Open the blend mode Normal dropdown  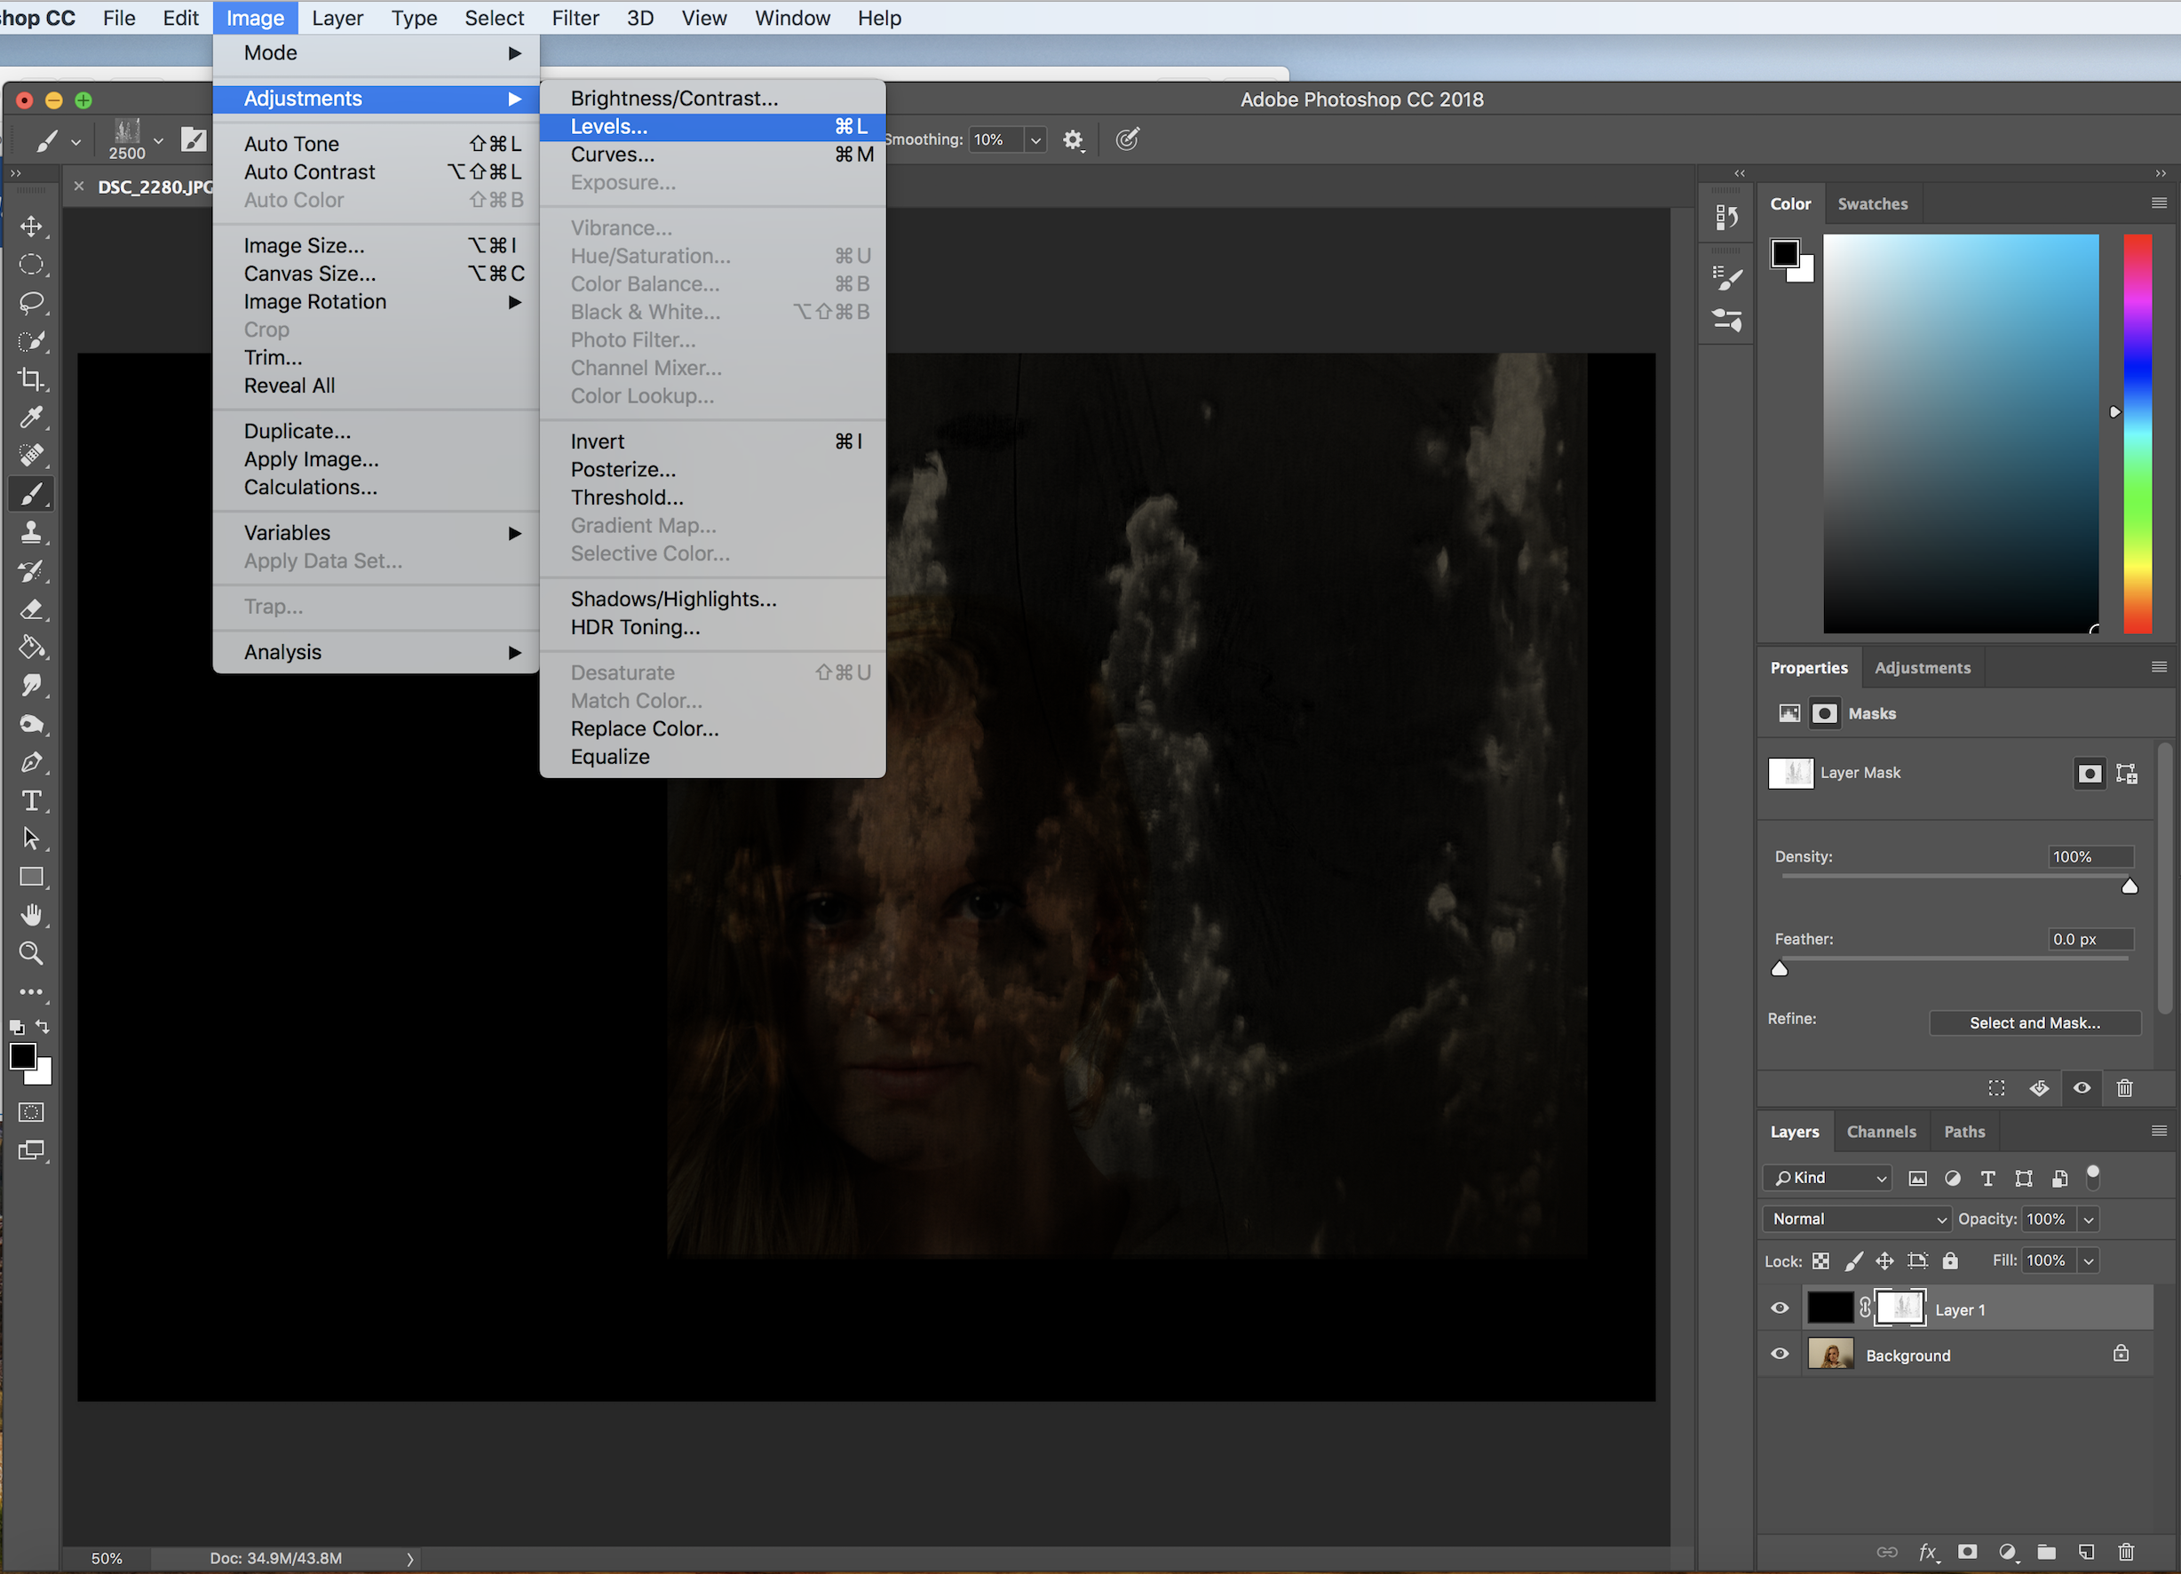pyautogui.click(x=1856, y=1219)
